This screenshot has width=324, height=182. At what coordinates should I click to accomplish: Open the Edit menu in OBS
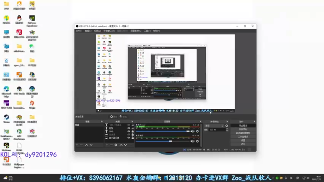88,31
